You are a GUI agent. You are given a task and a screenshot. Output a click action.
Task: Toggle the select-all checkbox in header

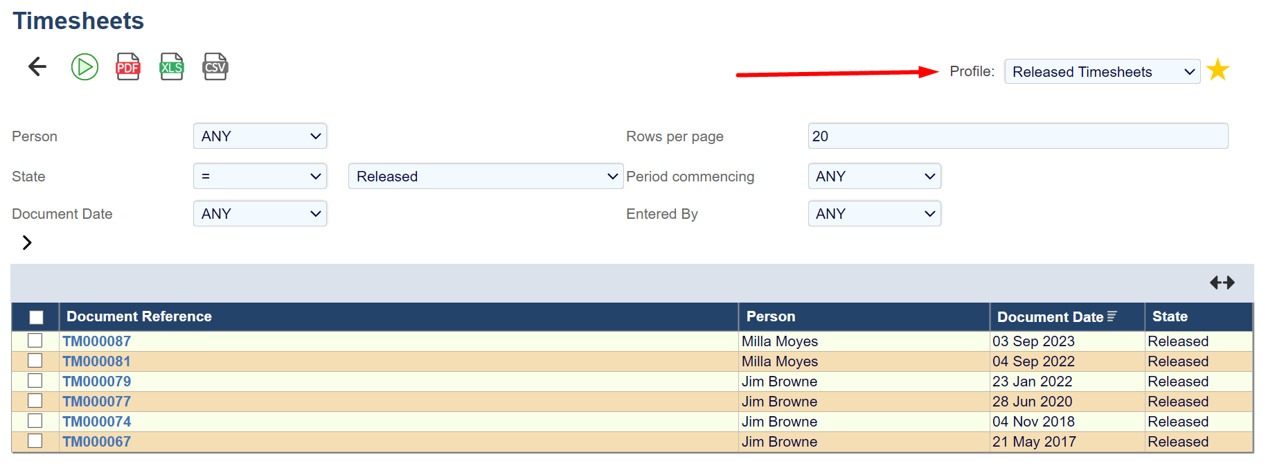[36, 317]
